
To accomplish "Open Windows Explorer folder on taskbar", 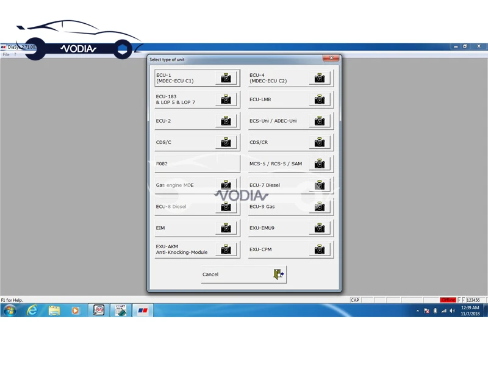I will pyautogui.click(x=54, y=310).
